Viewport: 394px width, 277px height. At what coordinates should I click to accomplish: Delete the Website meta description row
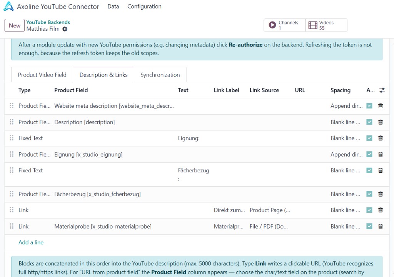coord(381,106)
